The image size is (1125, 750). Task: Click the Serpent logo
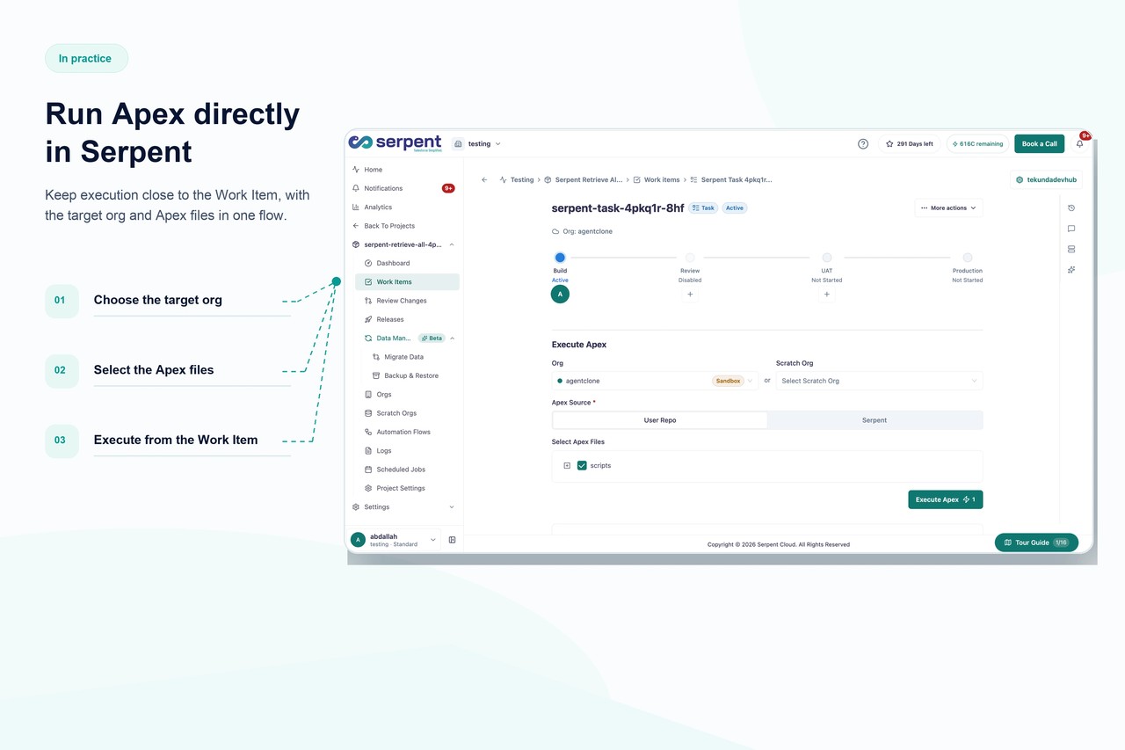click(395, 143)
